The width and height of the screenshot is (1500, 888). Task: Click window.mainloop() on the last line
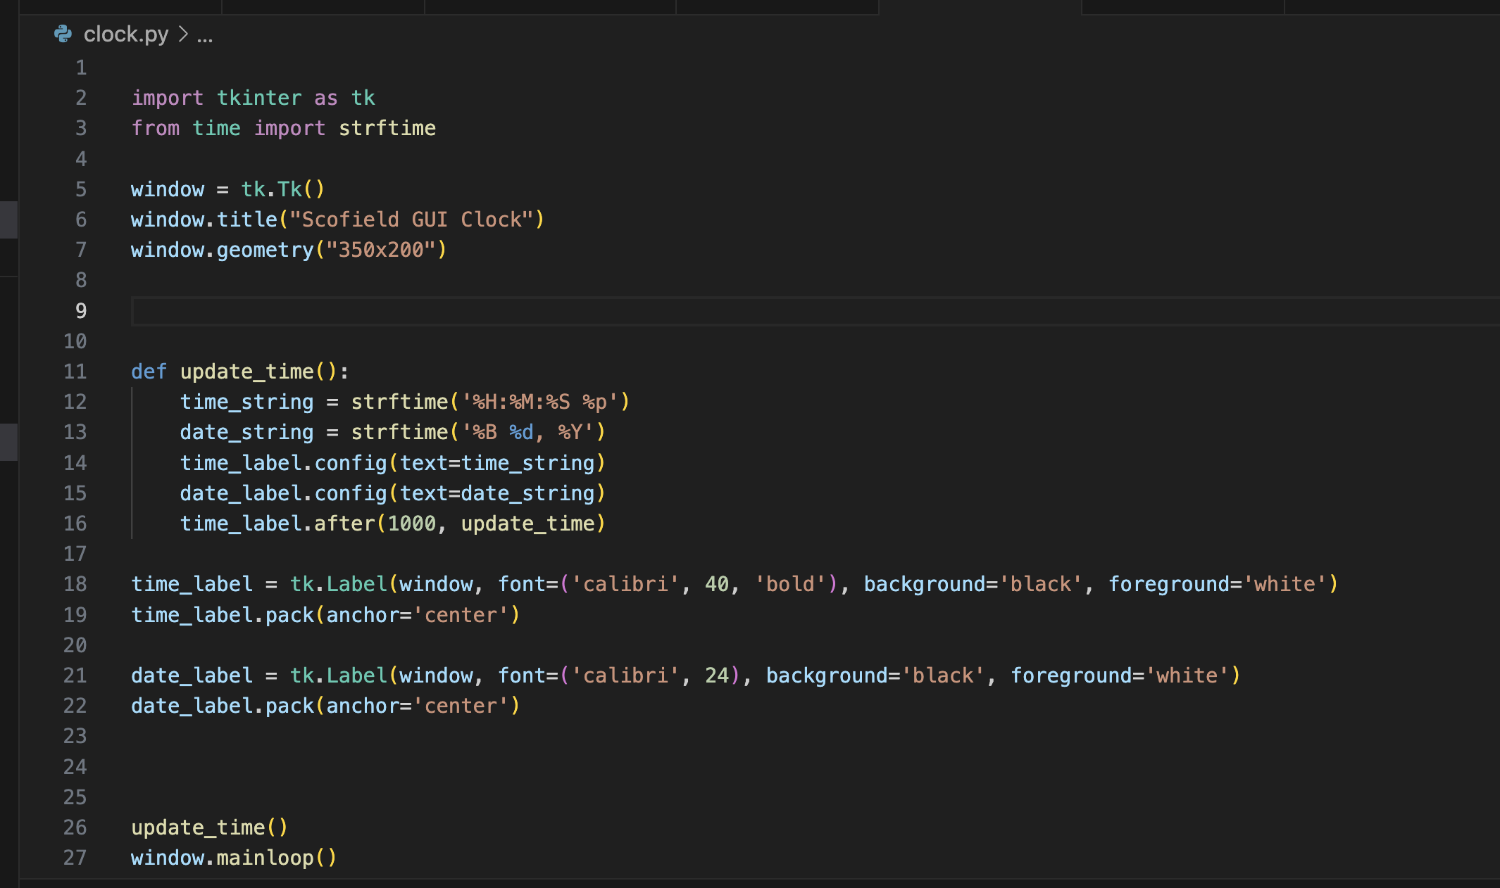(x=234, y=858)
